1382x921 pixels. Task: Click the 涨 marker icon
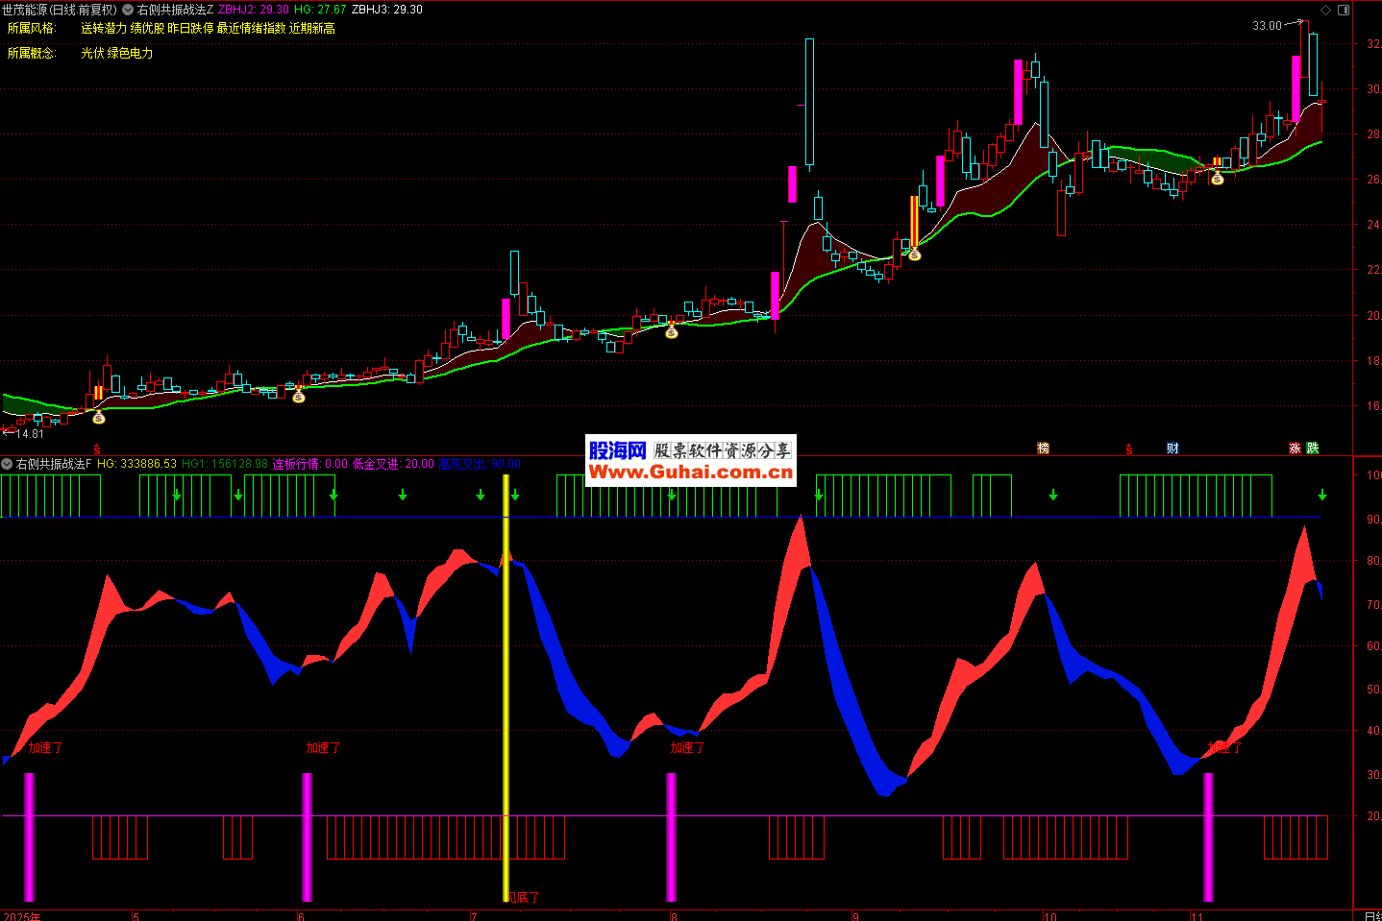1295,448
